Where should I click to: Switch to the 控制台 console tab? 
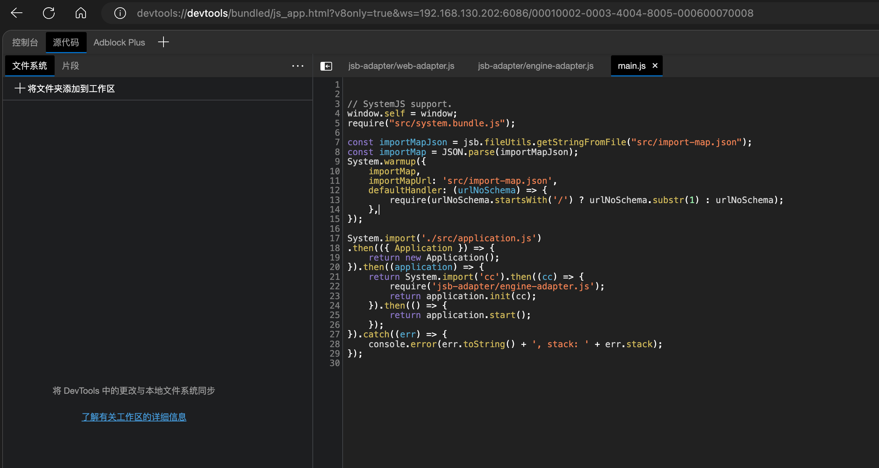(x=25, y=43)
